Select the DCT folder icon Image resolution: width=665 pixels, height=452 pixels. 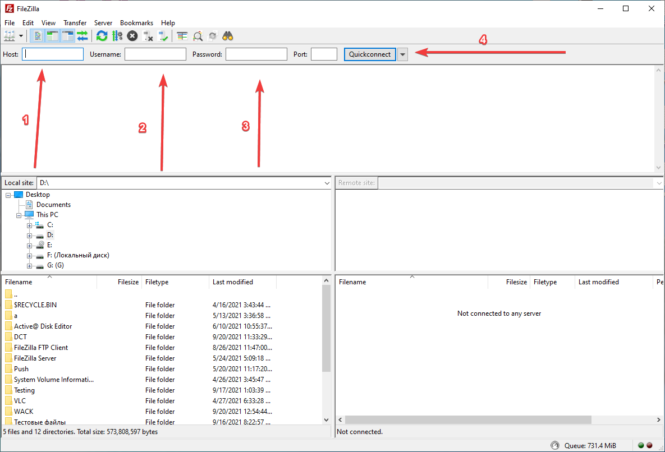tap(8, 337)
